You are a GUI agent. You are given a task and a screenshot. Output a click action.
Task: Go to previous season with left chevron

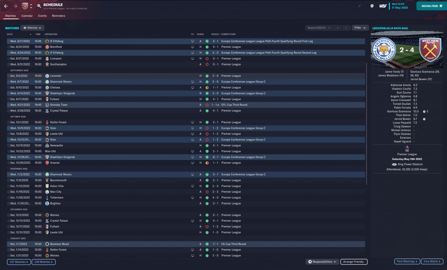337,28
